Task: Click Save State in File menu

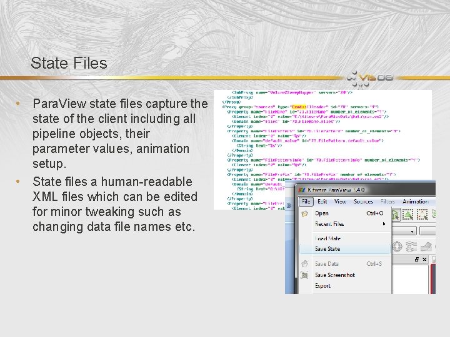Action: (x=345, y=249)
